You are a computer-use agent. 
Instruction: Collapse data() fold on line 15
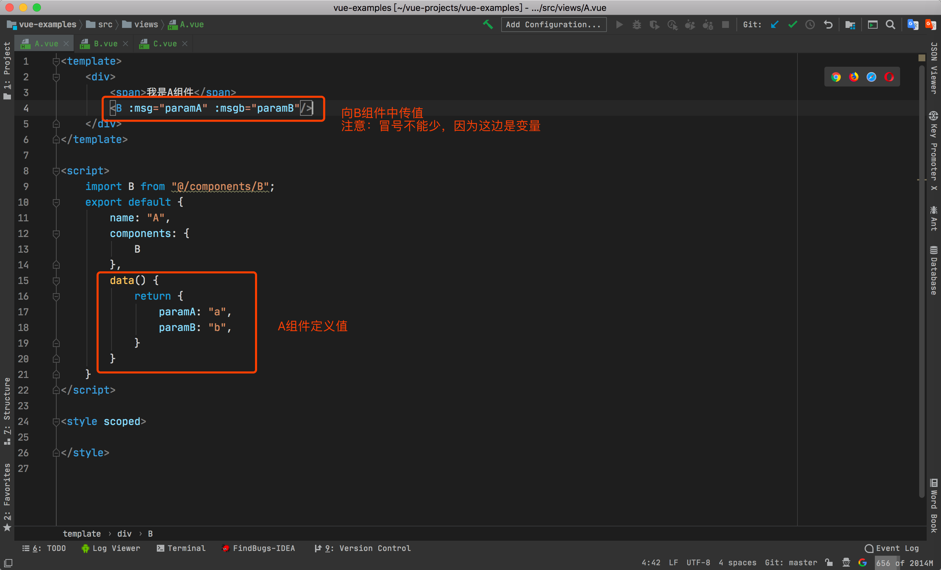[x=56, y=281]
